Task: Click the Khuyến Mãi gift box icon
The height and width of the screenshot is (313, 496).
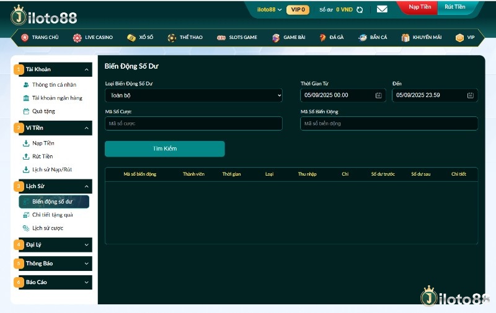Action: 405,38
